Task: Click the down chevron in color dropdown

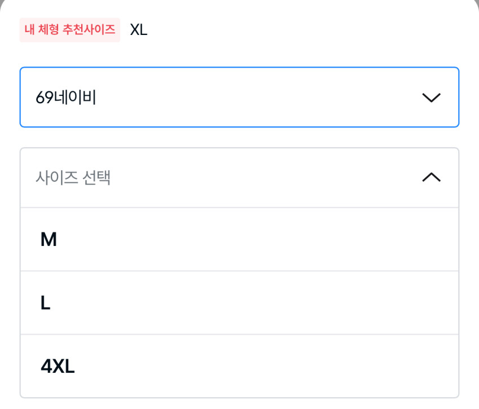Action: pyautogui.click(x=431, y=98)
